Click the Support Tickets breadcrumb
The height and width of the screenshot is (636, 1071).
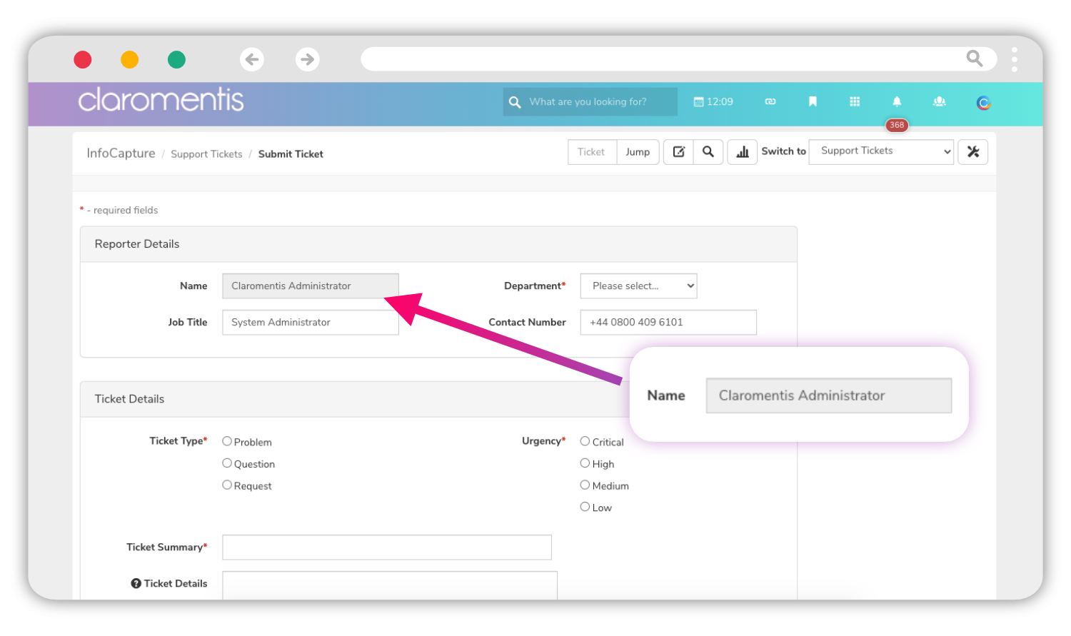206,154
